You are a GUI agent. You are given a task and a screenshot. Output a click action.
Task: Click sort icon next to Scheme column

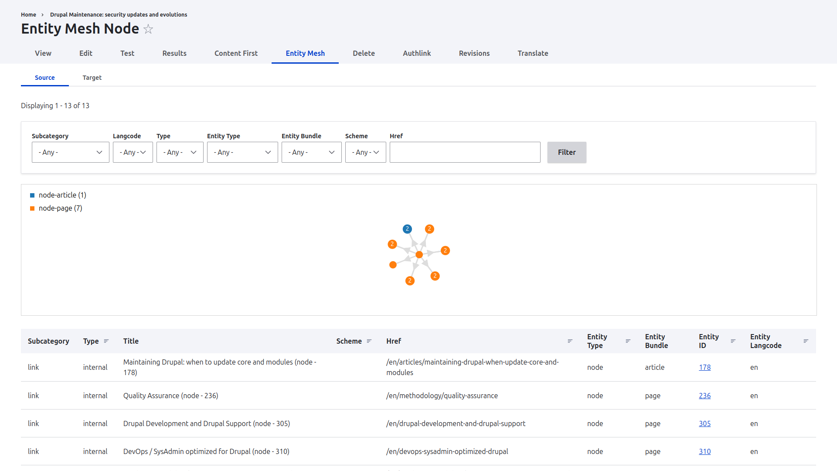(x=369, y=341)
